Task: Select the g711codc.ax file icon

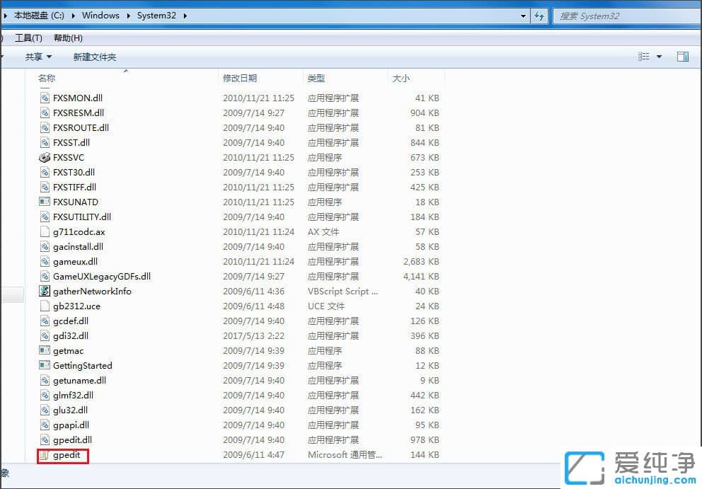Action: [x=44, y=231]
